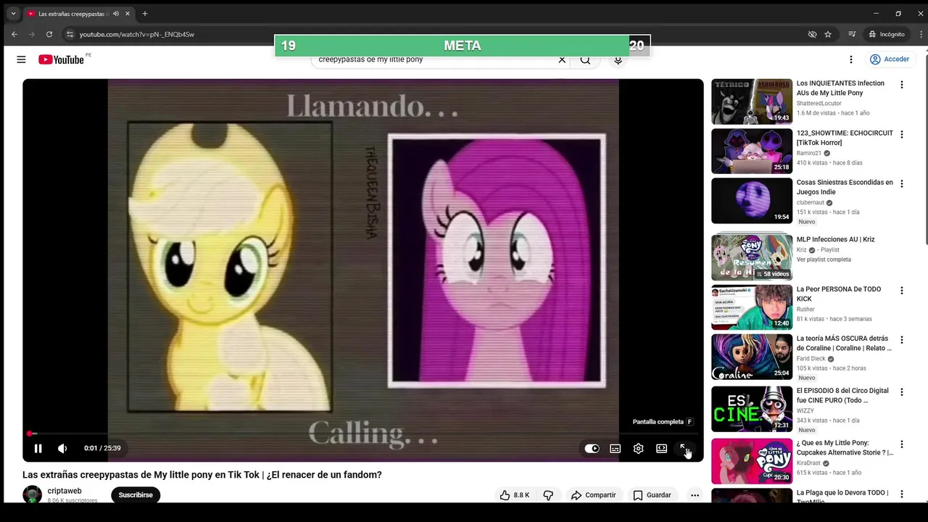
Task: Reload the current page
Action: pyautogui.click(x=49, y=34)
